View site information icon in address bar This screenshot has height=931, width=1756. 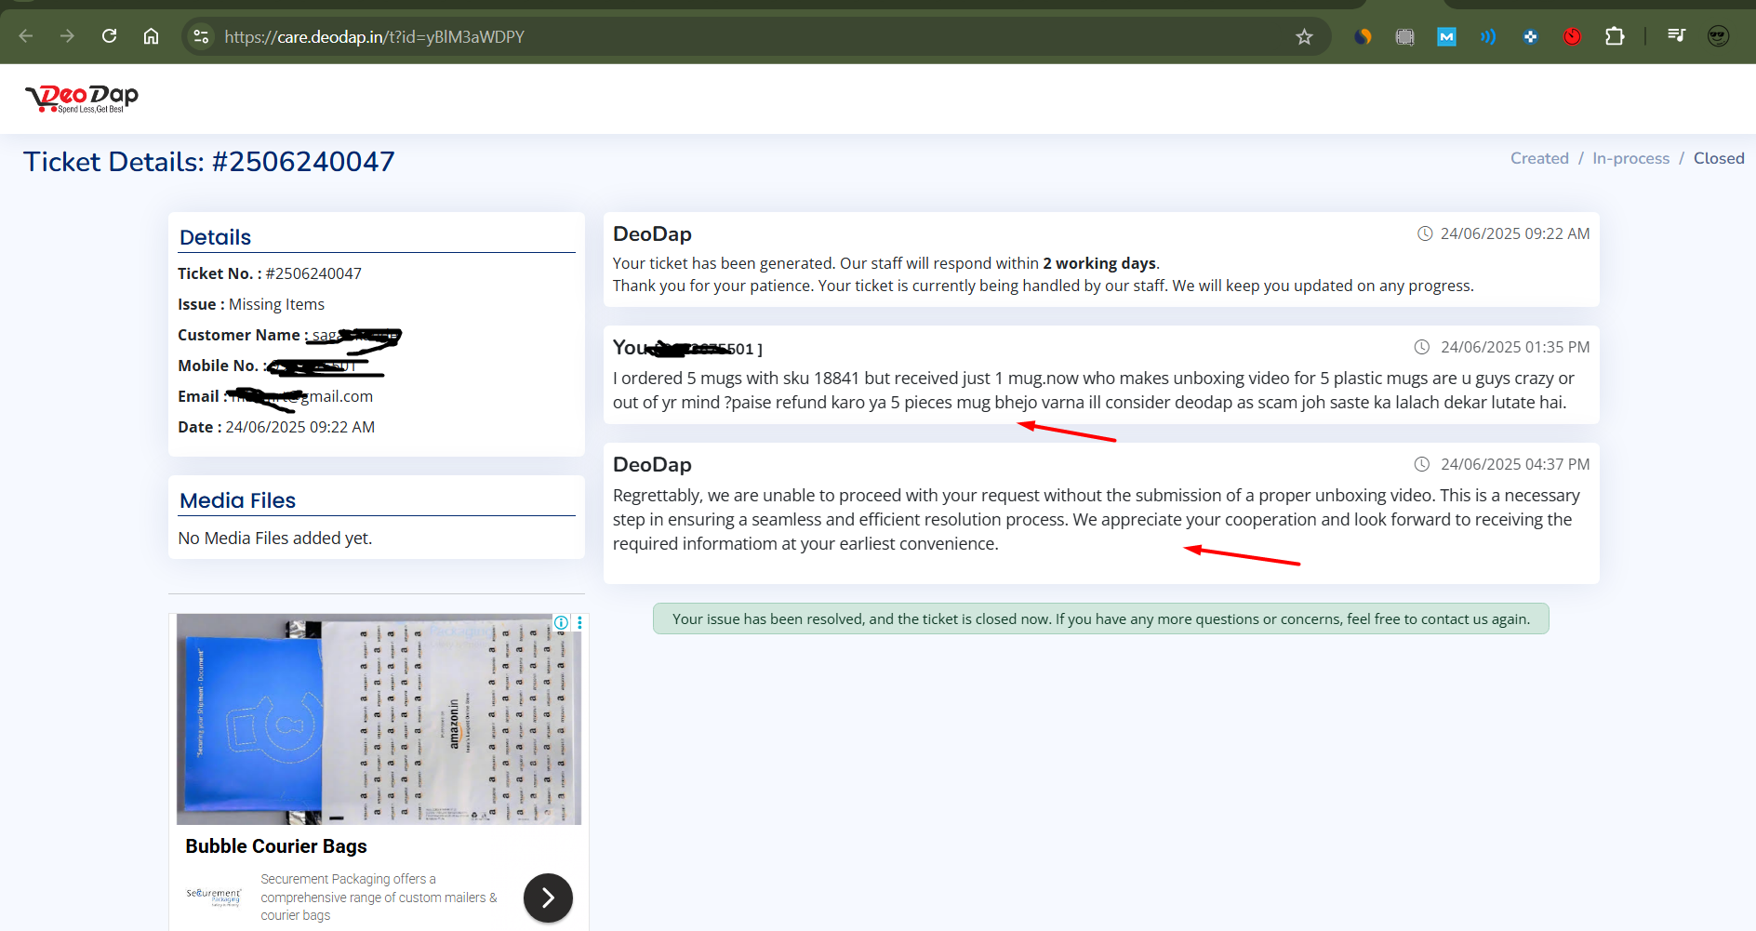tap(201, 36)
